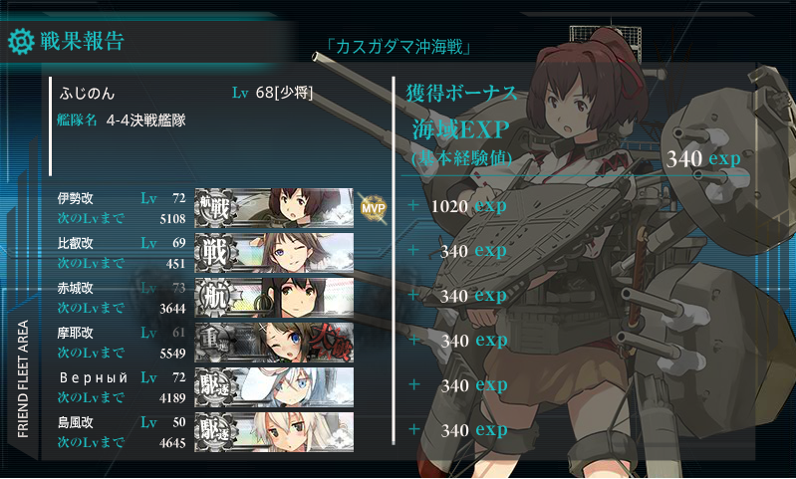Click the FRIEND FLEET AREA side tab

pos(23,378)
